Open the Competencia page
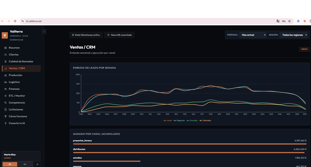This screenshot has height=167, width=311. tap(21, 103)
